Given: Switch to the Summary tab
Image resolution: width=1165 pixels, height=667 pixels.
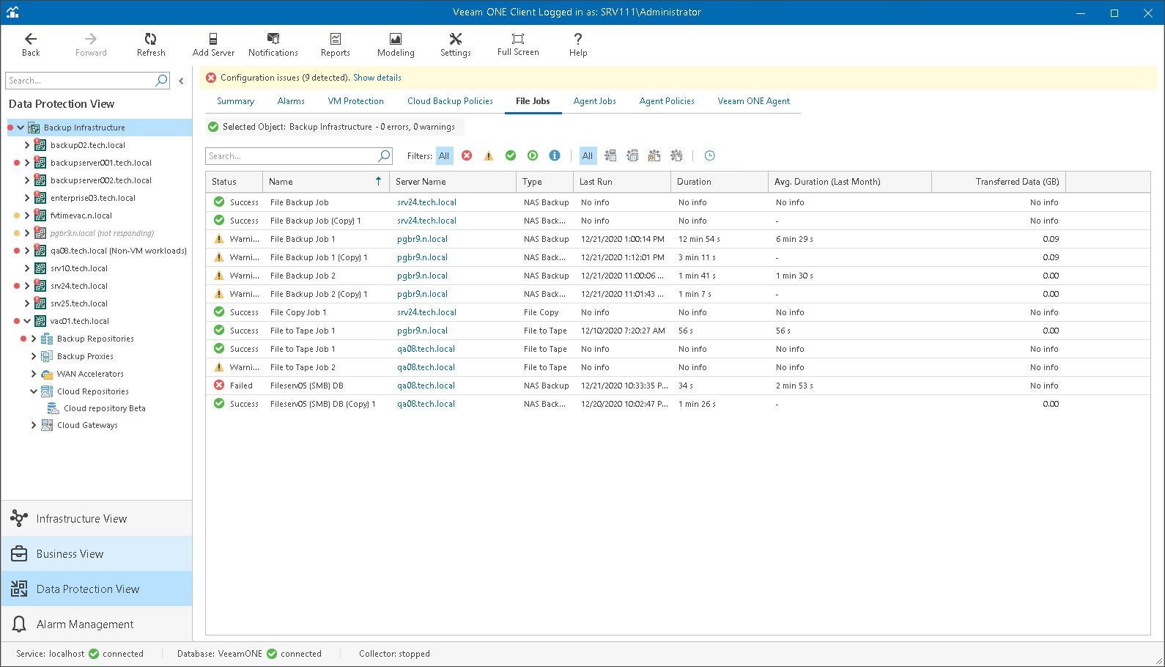Looking at the screenshot, I should [235, 101].
